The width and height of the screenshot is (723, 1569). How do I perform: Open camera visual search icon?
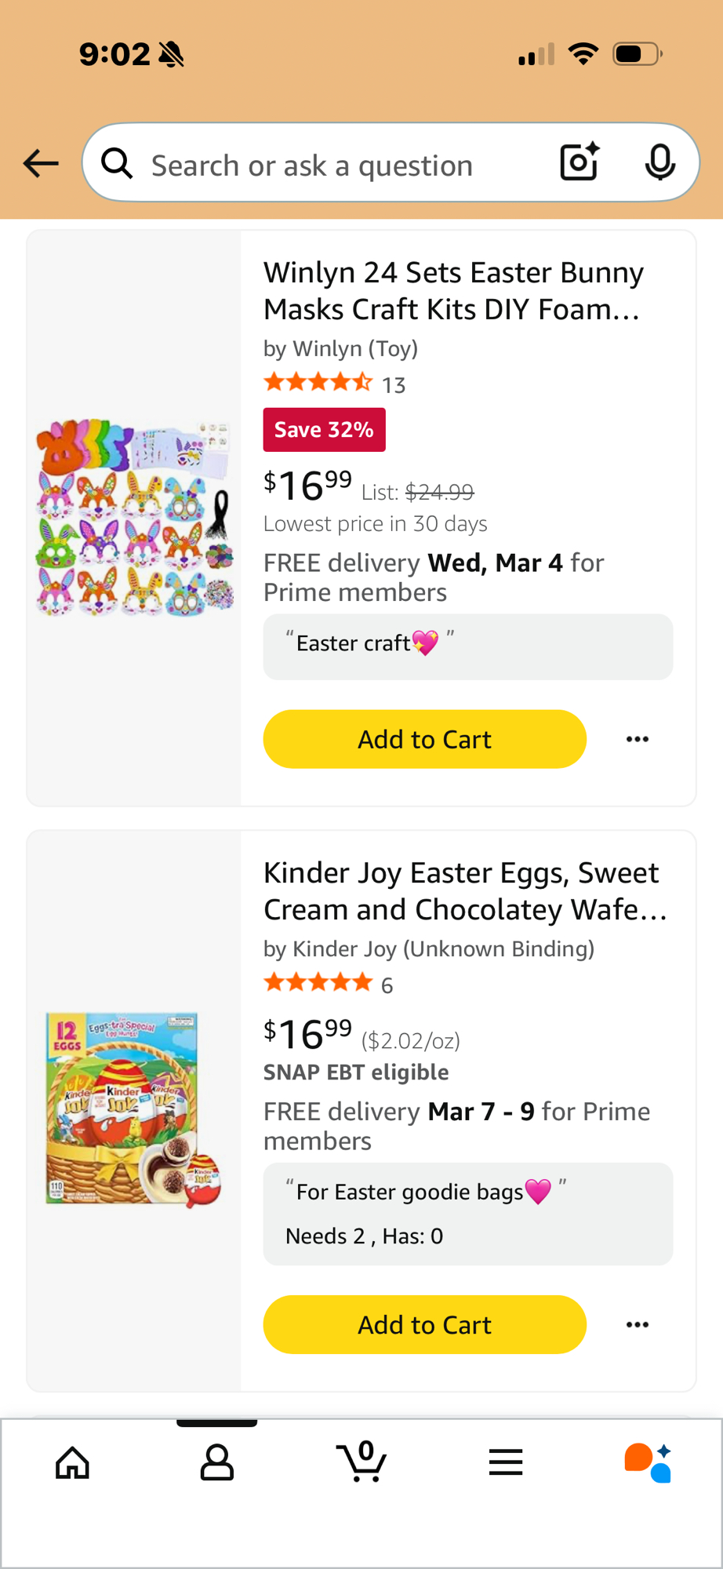(x=579, y=162)
